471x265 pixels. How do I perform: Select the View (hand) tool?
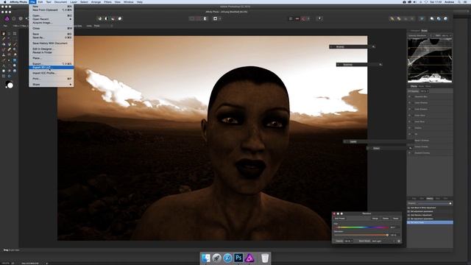tap(4, 34)
